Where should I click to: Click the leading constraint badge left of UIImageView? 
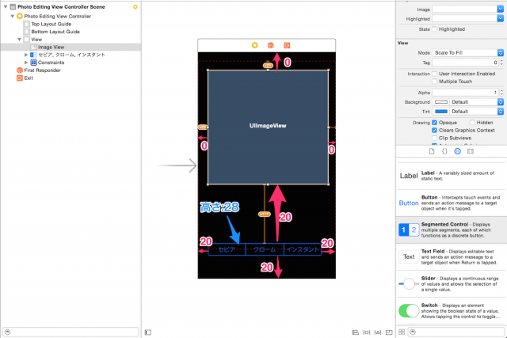[203, 127]
